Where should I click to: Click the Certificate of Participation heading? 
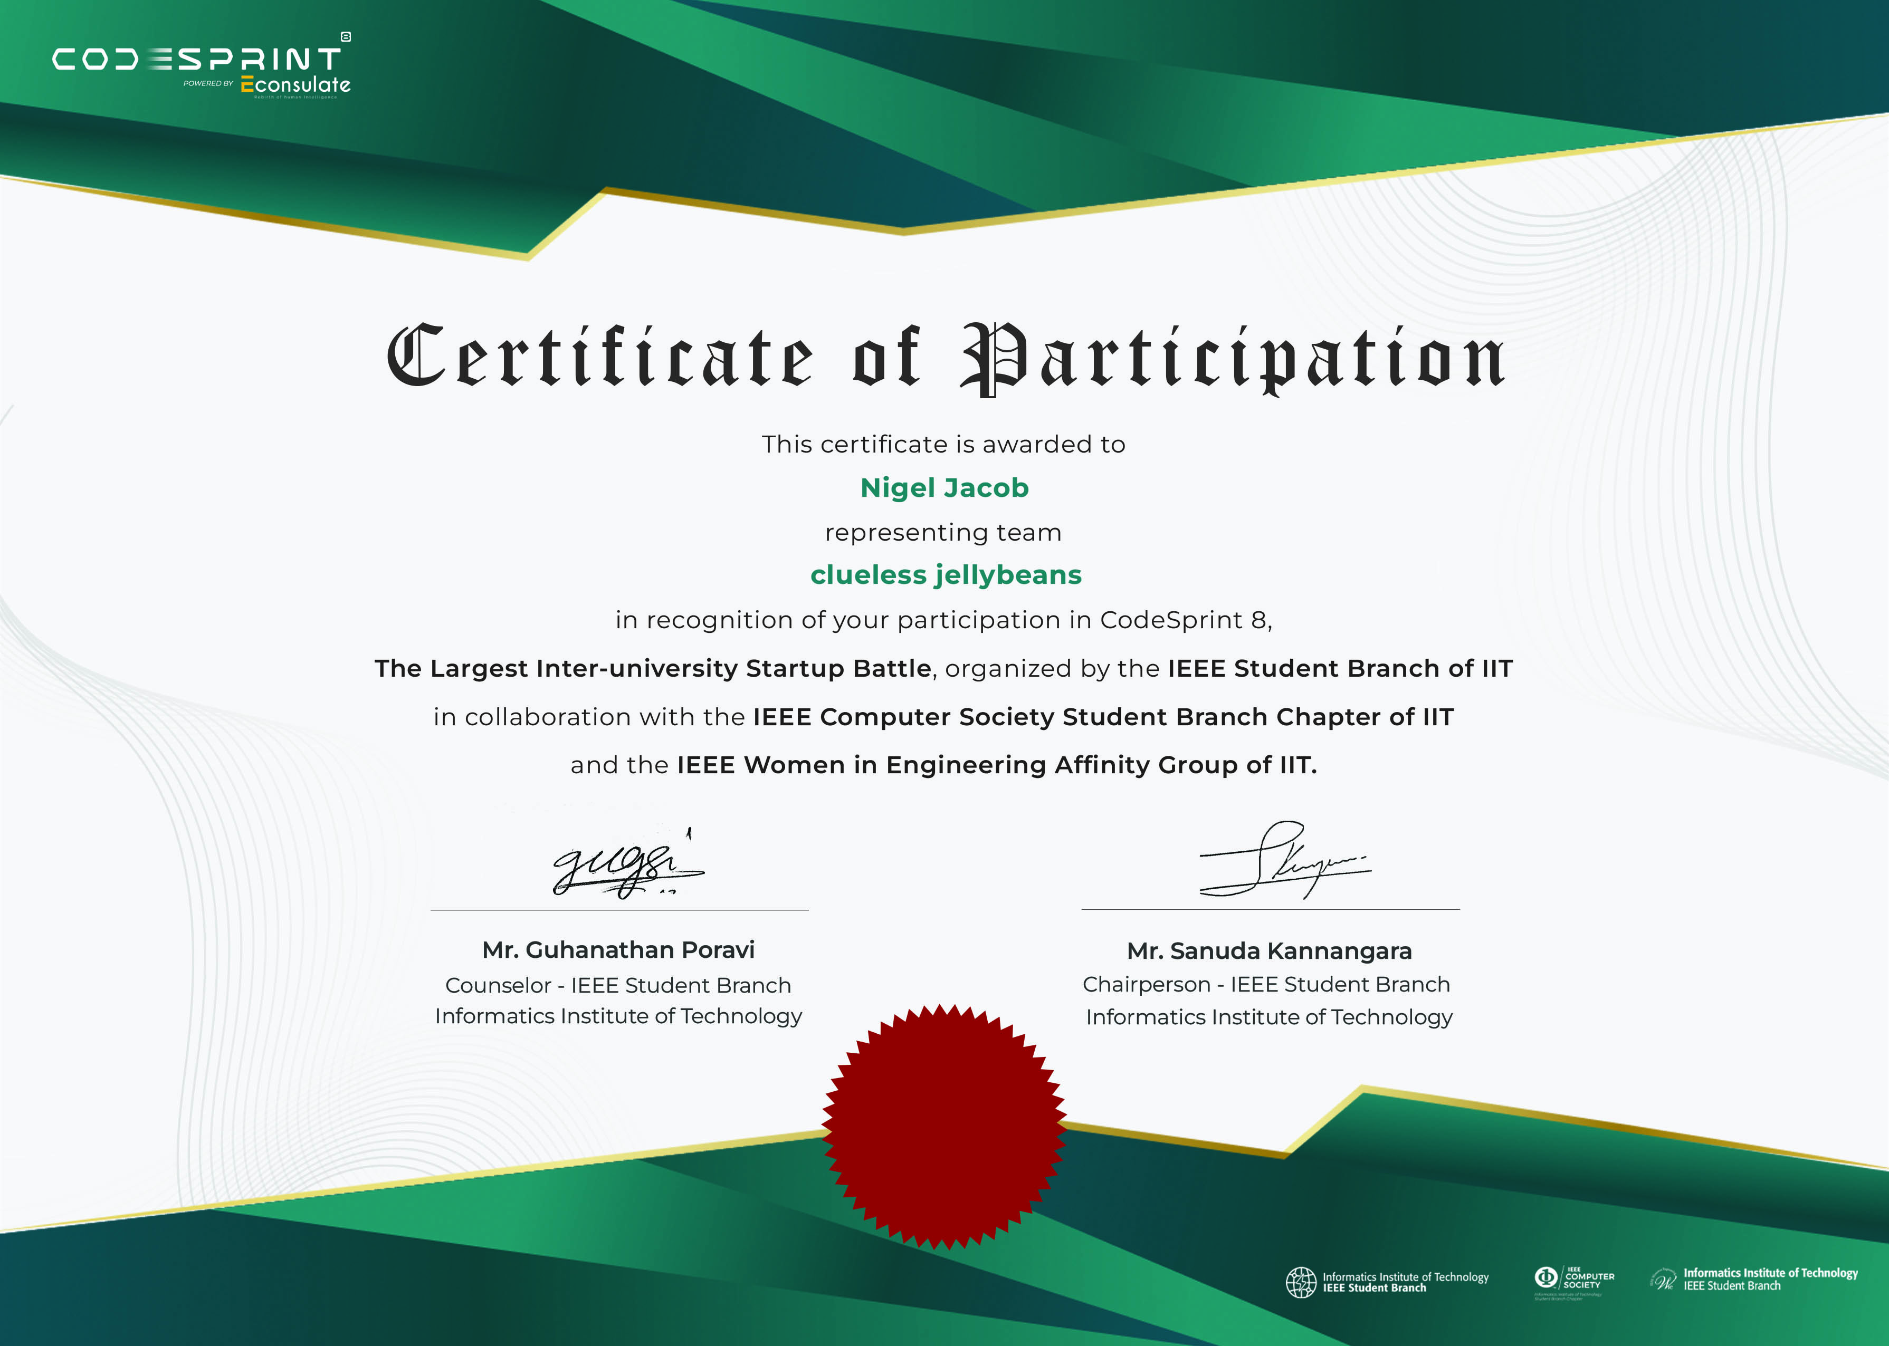coord(944,358)
